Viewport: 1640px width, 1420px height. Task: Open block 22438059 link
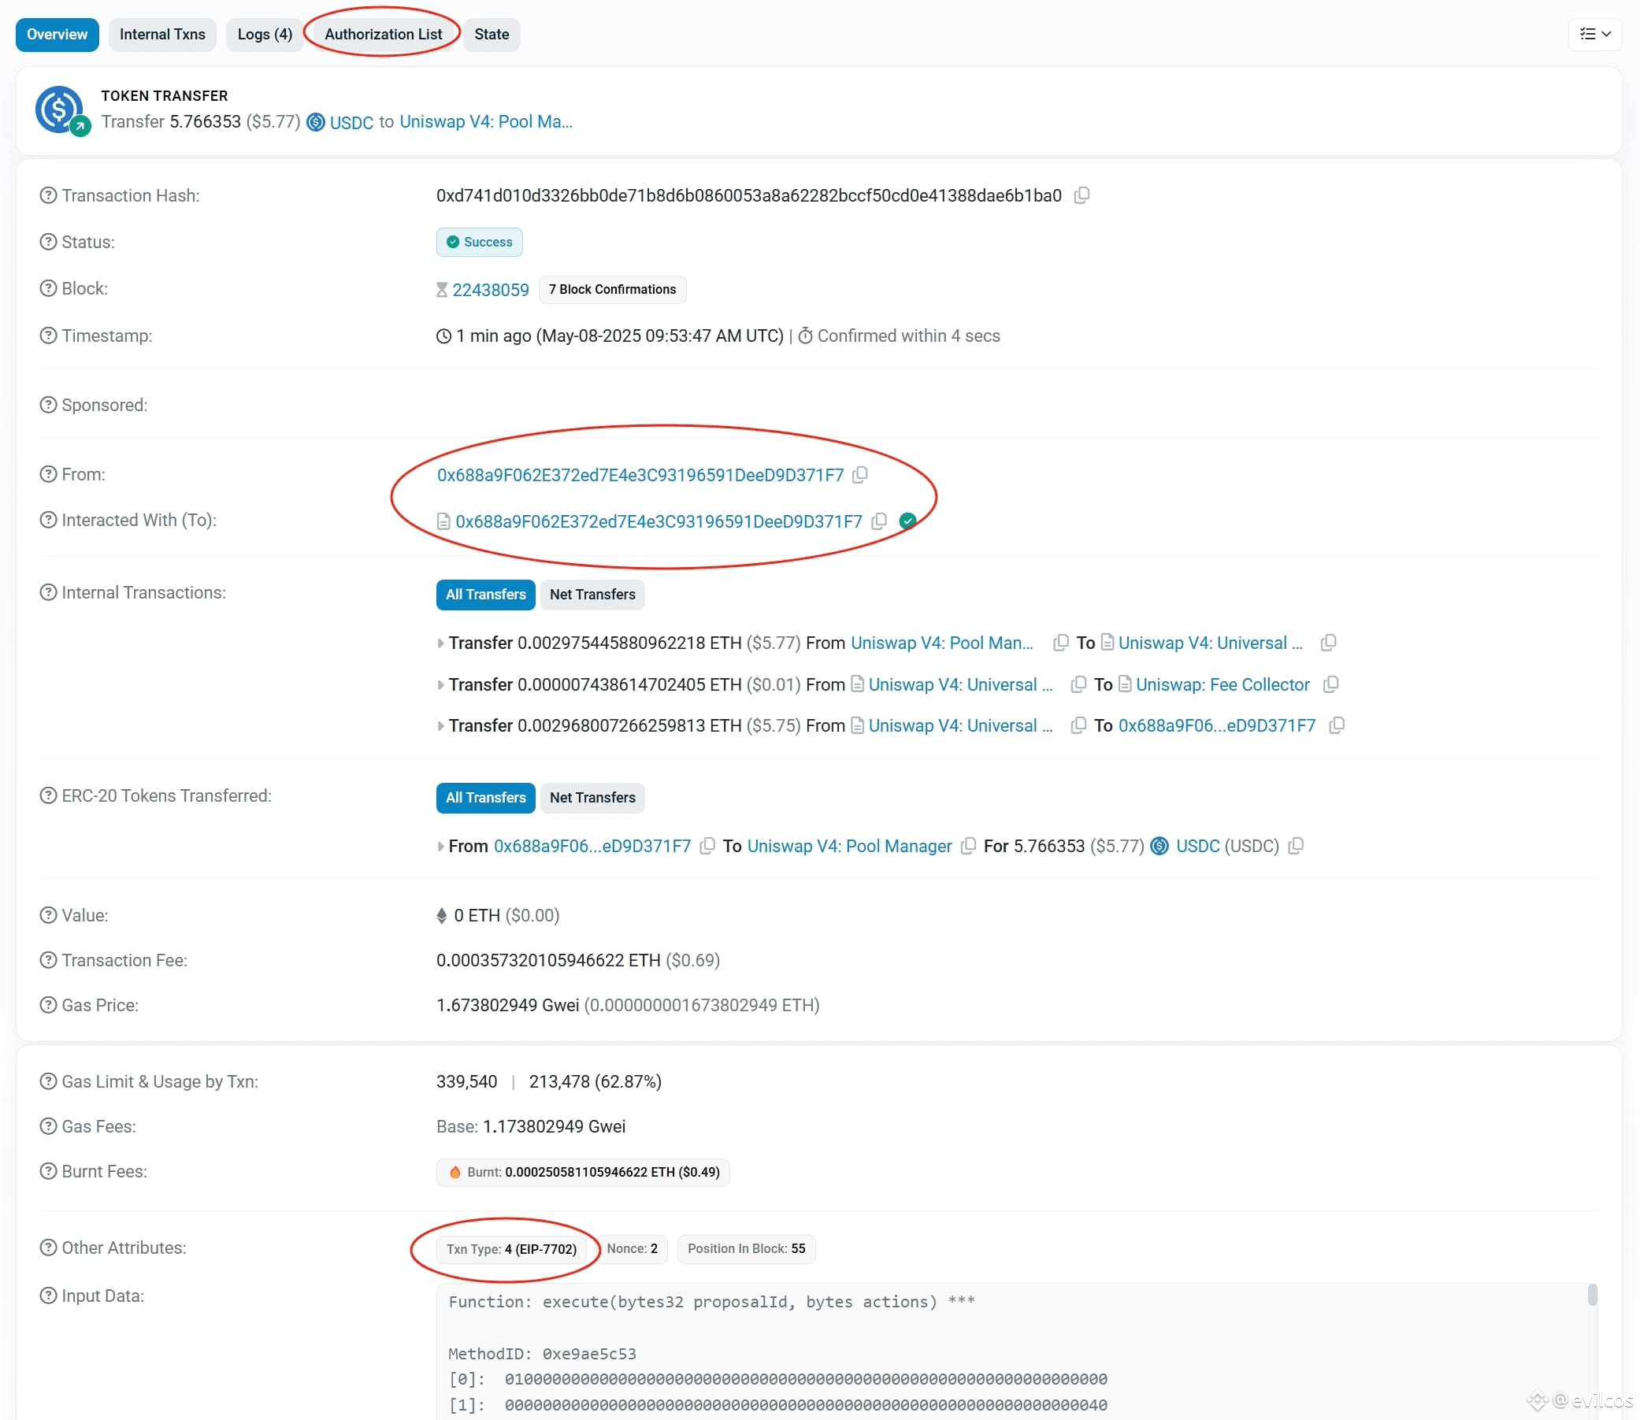click(x=491, y=290)
